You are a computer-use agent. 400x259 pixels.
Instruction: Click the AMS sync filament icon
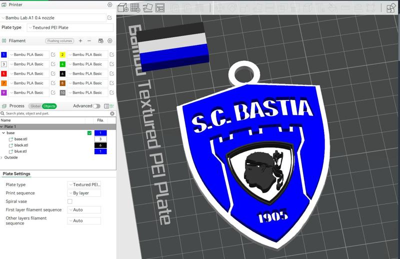point(101,41)
